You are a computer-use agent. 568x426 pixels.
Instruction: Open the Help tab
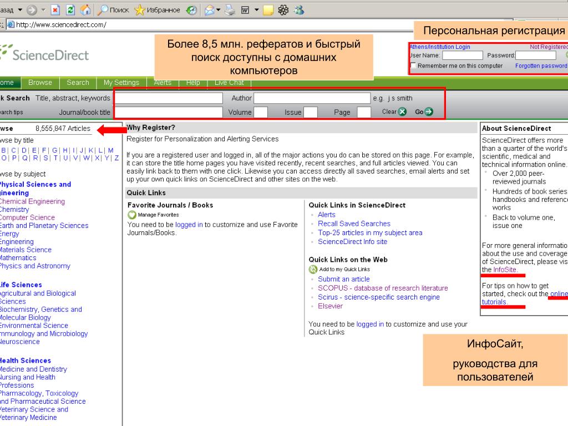point(193,83)
